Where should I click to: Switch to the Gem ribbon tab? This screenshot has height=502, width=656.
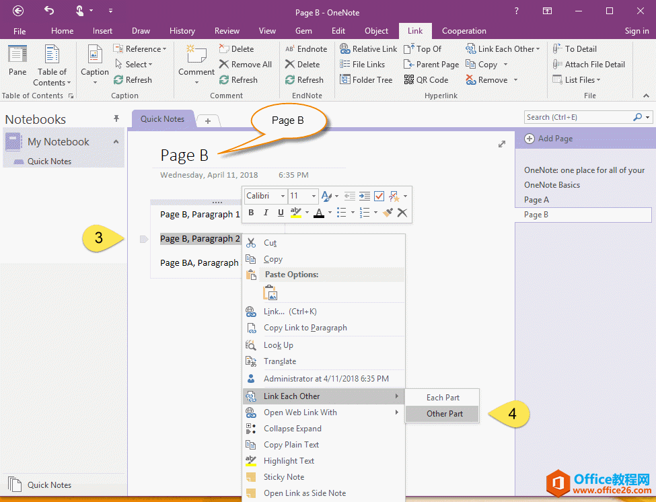303,30
